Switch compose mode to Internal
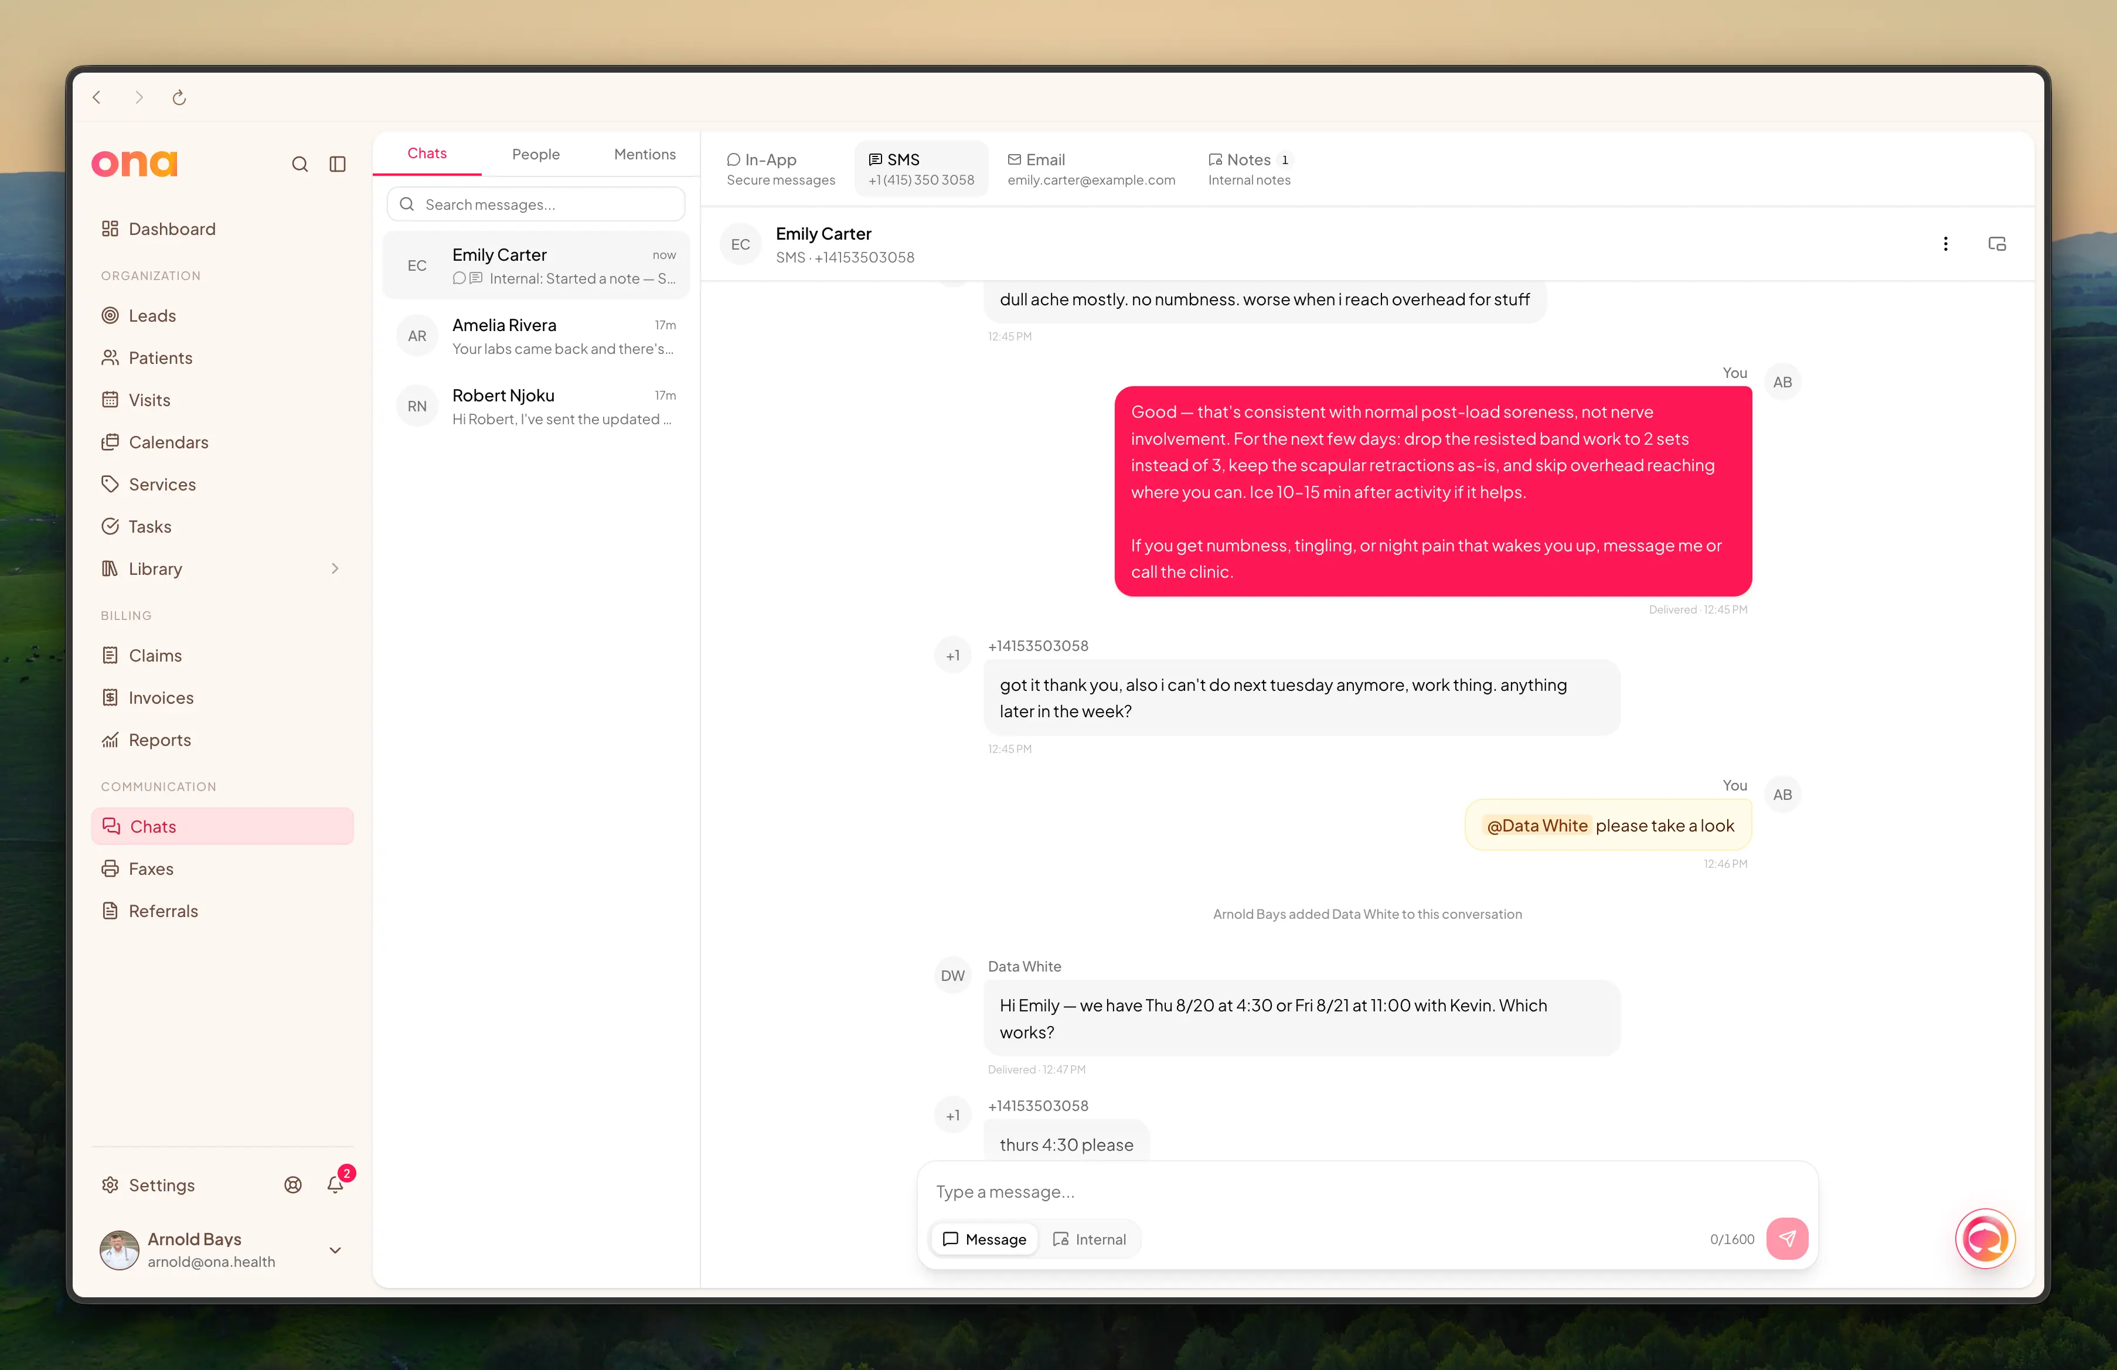The image size is (2117, 1370). point(1090,1238)
